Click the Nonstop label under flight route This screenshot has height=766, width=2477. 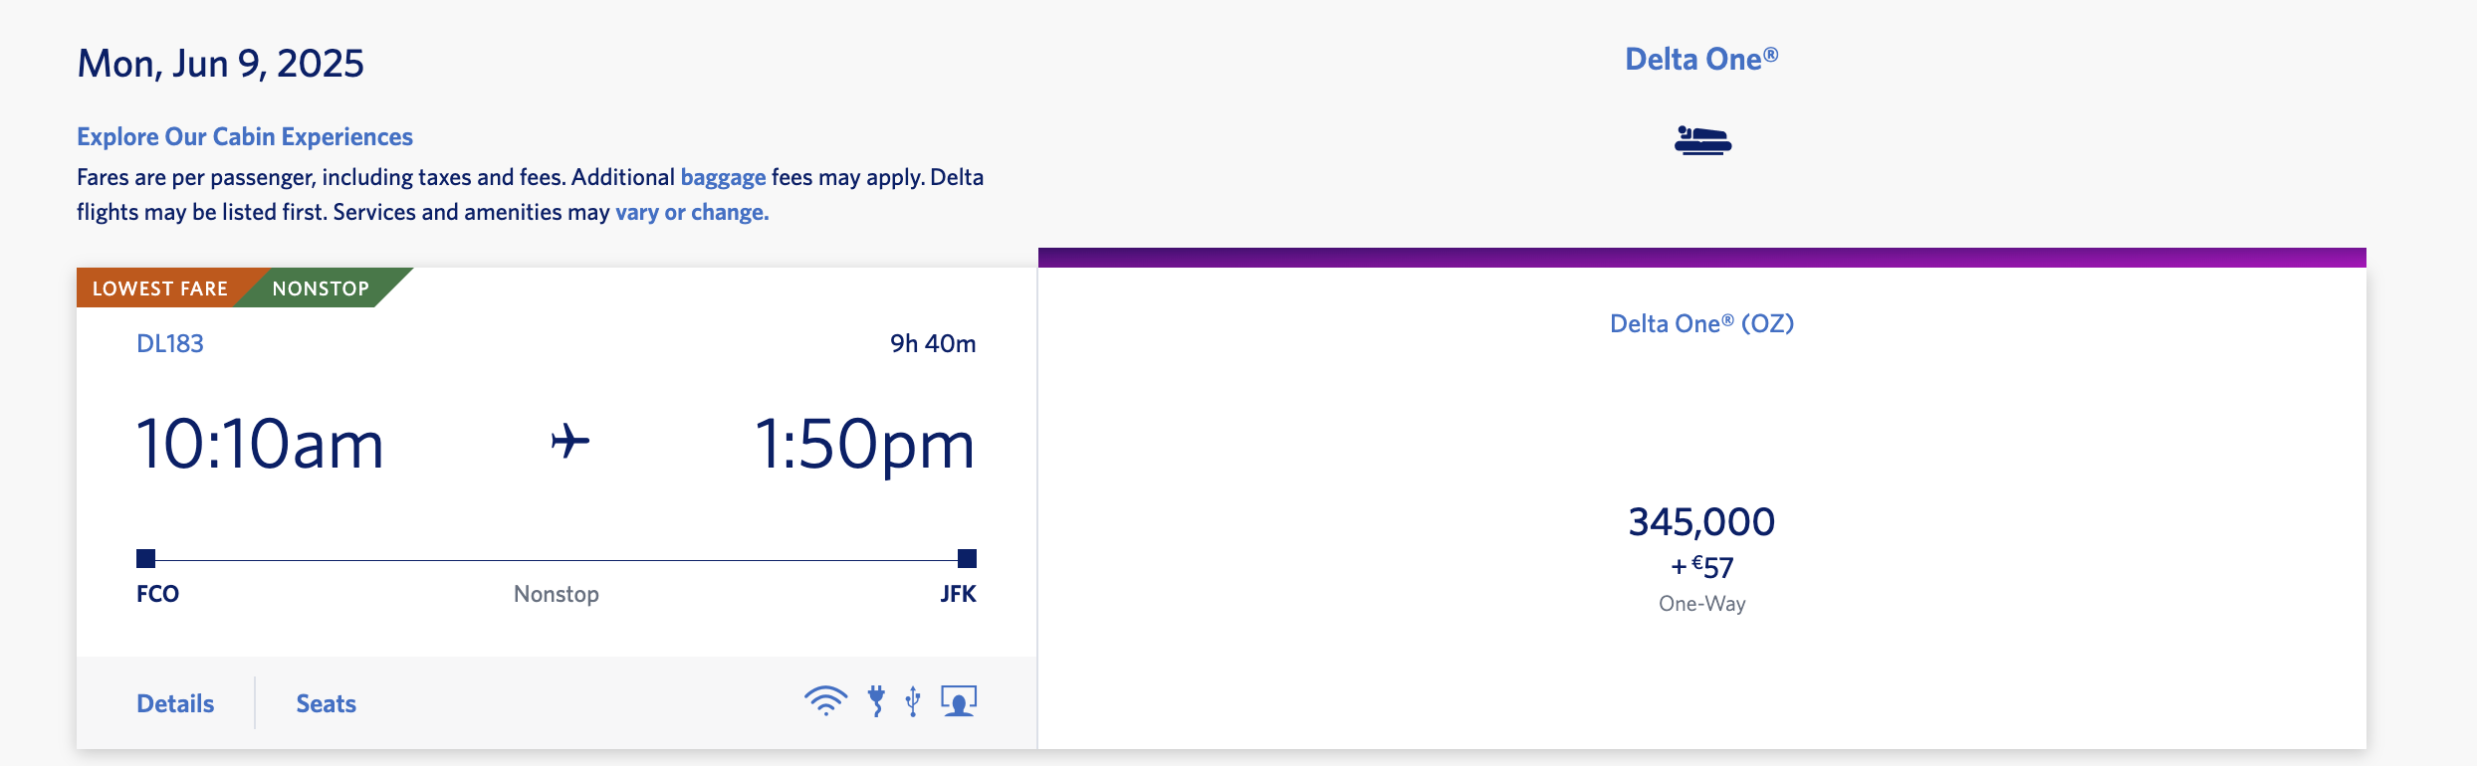[x=557, y=594]
